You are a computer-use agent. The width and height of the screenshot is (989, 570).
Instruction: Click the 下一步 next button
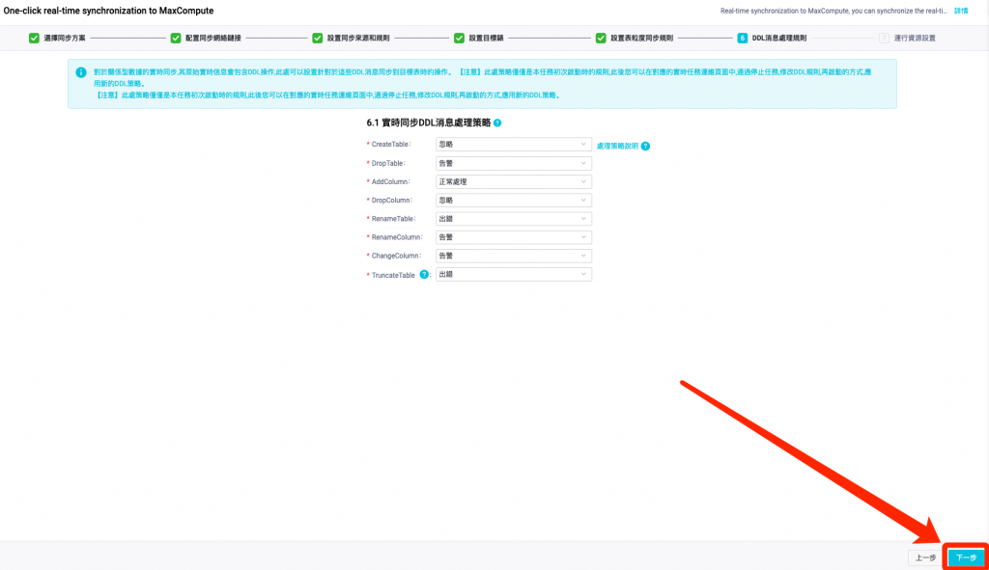point(966,557)
